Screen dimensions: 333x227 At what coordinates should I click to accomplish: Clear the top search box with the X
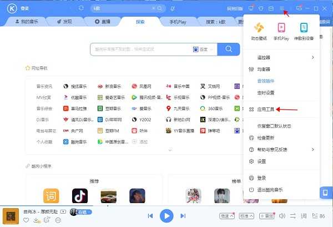pyautogui.click(x=153, y=8)
